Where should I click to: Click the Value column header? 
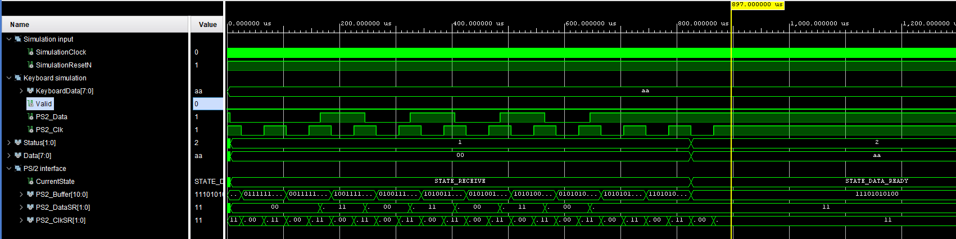207,24
